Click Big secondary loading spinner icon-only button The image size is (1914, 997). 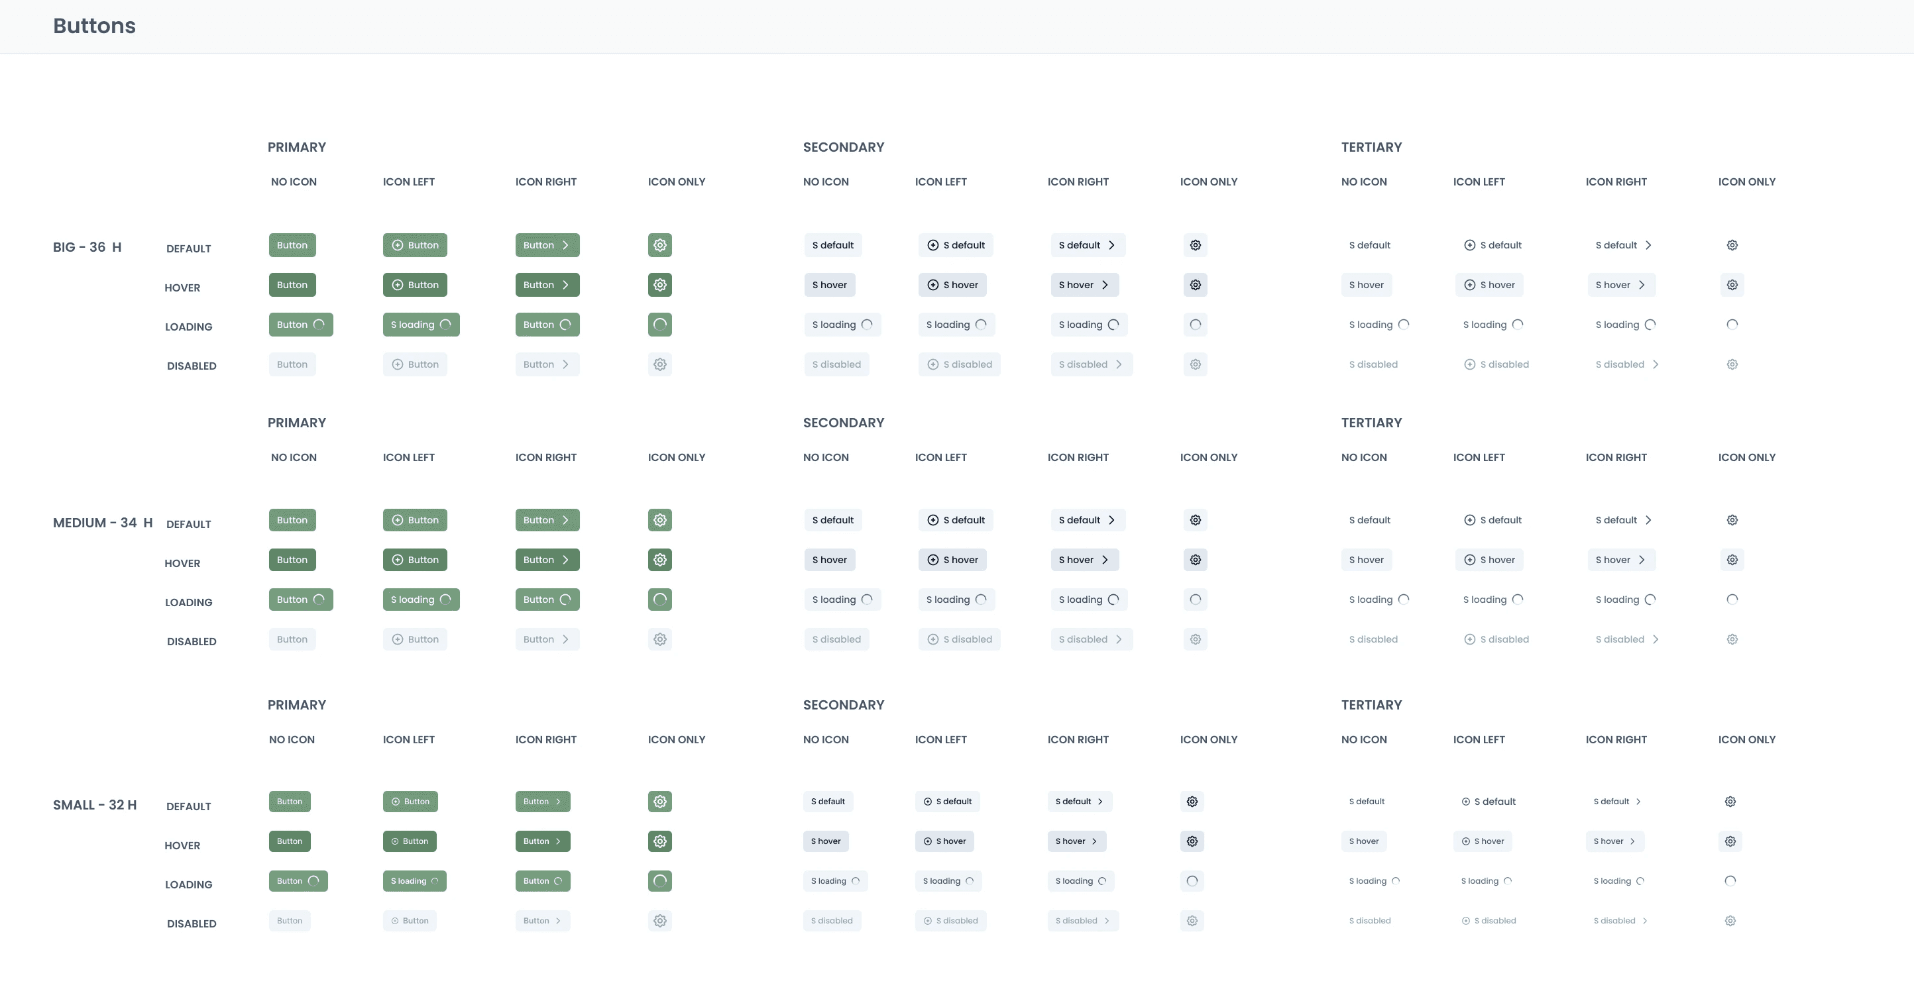pos(1195,325)
